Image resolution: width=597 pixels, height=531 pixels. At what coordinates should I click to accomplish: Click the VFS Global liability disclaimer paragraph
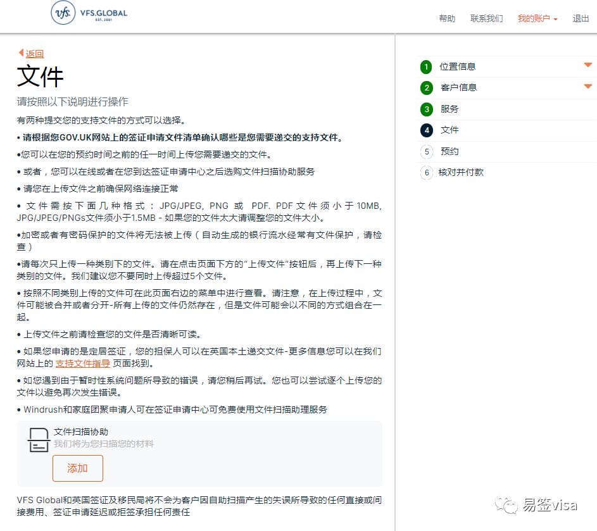[199, 506]
